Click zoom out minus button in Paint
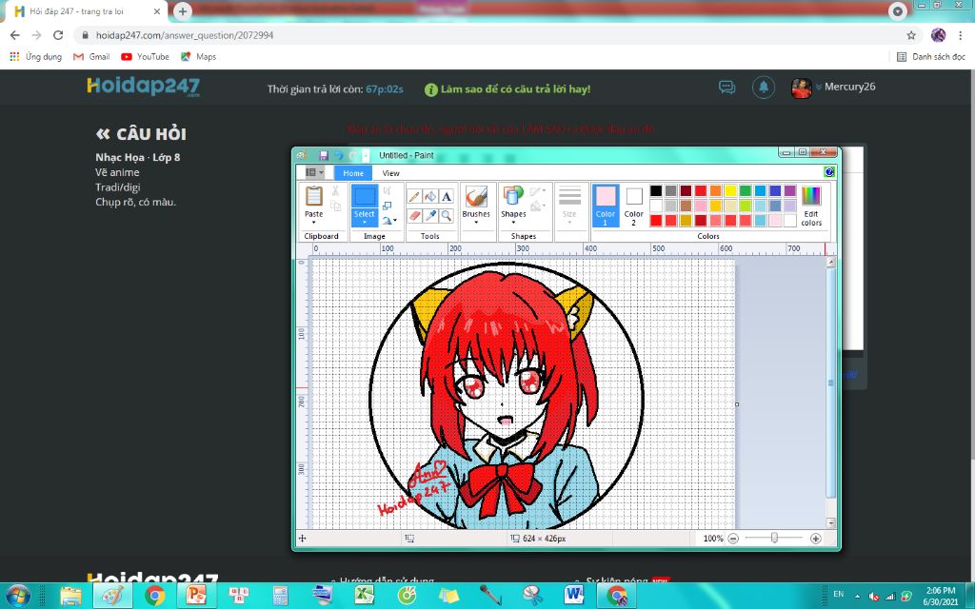This screenshot has width=975, height=609. [x=733, y=539]
